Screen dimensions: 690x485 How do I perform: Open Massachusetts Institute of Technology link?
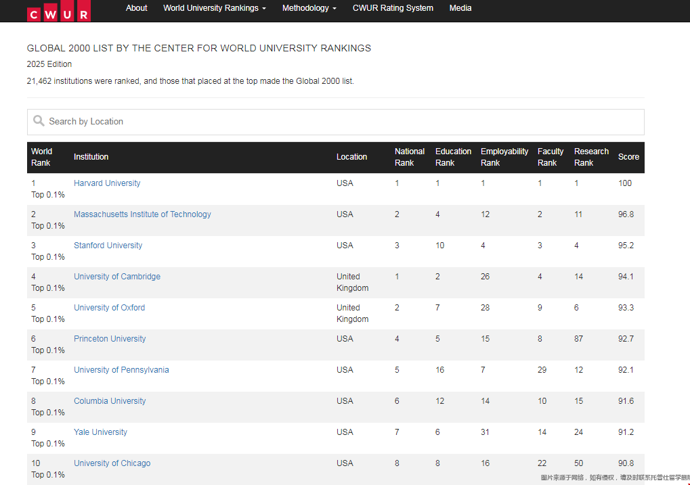click(142, 214)
